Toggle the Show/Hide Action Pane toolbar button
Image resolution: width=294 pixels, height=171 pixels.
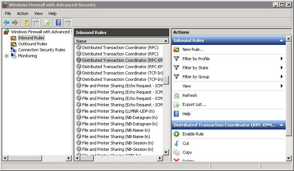pyautogui.click(x=67, y=22)
